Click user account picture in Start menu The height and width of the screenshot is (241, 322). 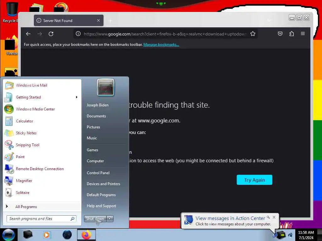[106, 87]
